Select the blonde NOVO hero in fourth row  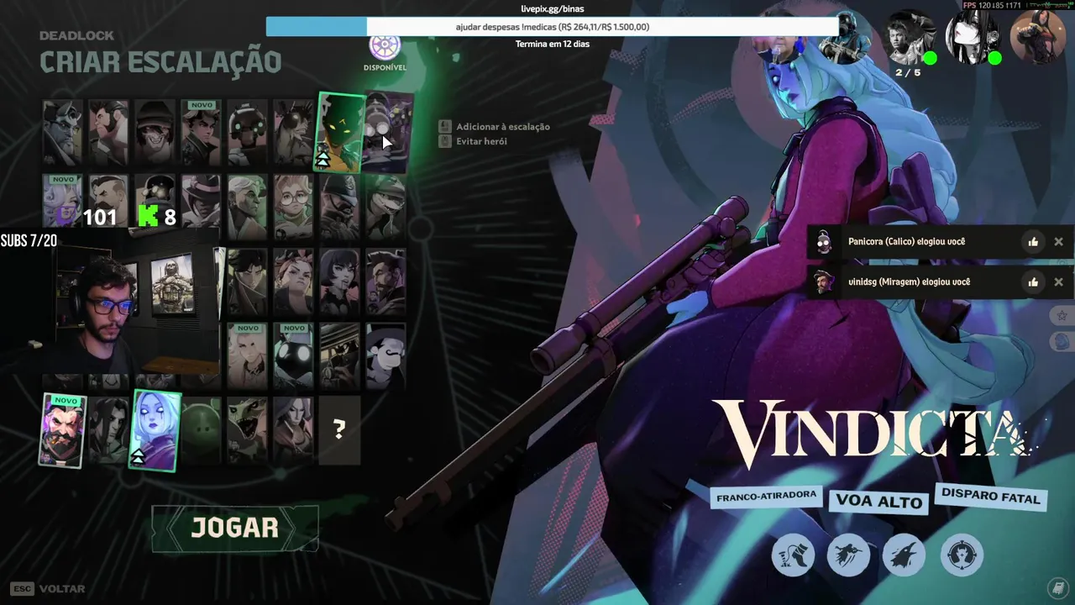247,355
